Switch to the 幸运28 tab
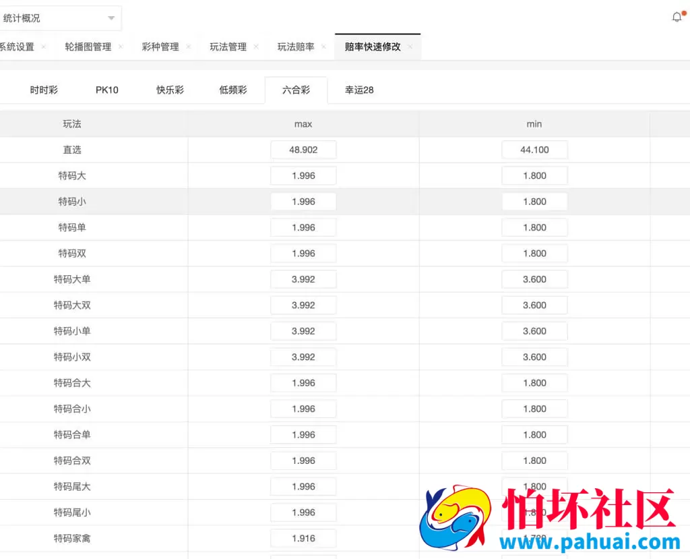Screen dimensions: 690x559 (358, 89)
